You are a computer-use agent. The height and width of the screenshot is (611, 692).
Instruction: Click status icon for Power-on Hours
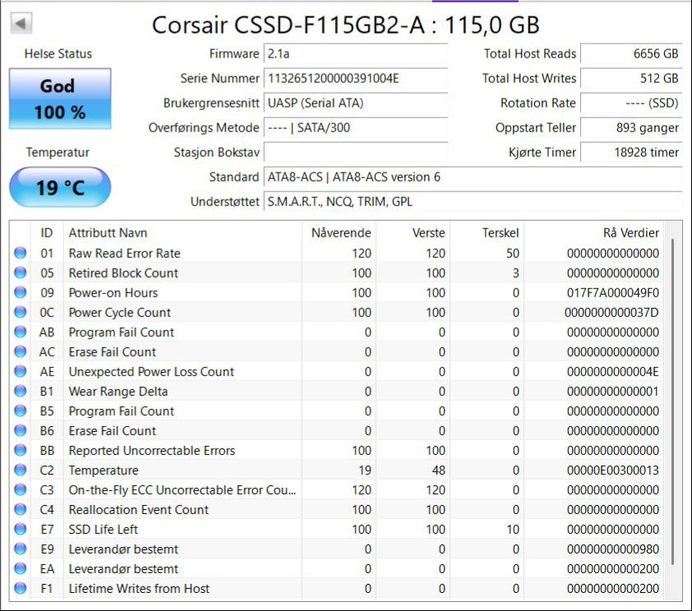pos(21,293)
